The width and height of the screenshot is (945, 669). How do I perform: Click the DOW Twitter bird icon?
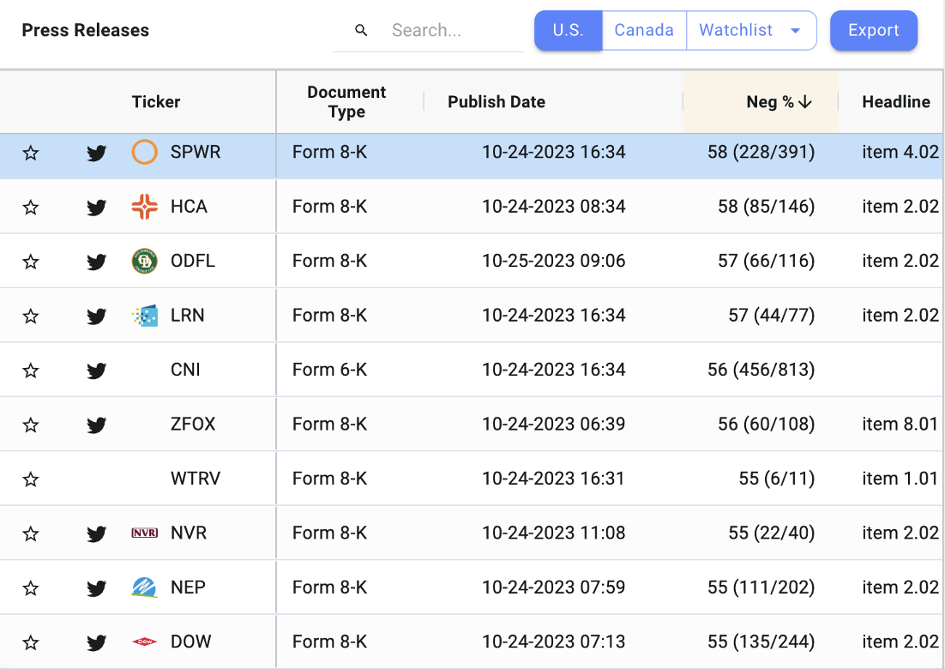(x=97, y=642)
